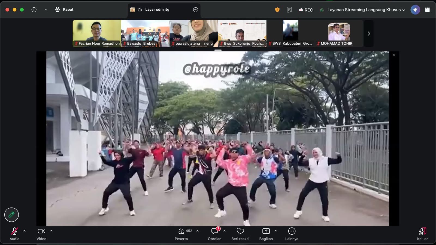The width and height of the screenshot is (436, 245).
Task: Expand audio options caret
Action: click(x=24, y=231)
